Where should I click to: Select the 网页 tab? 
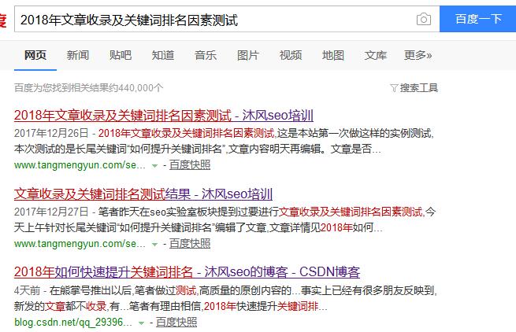click(x=35, y=55)
